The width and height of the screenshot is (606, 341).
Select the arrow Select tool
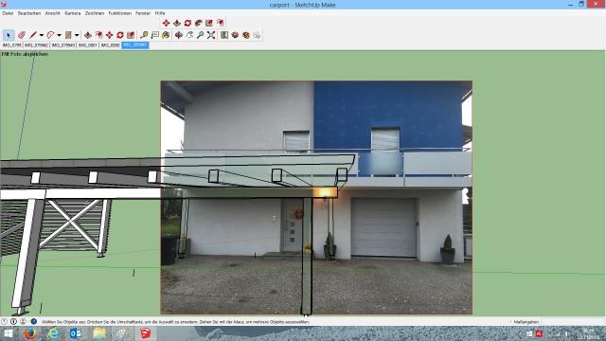point(9,35)
